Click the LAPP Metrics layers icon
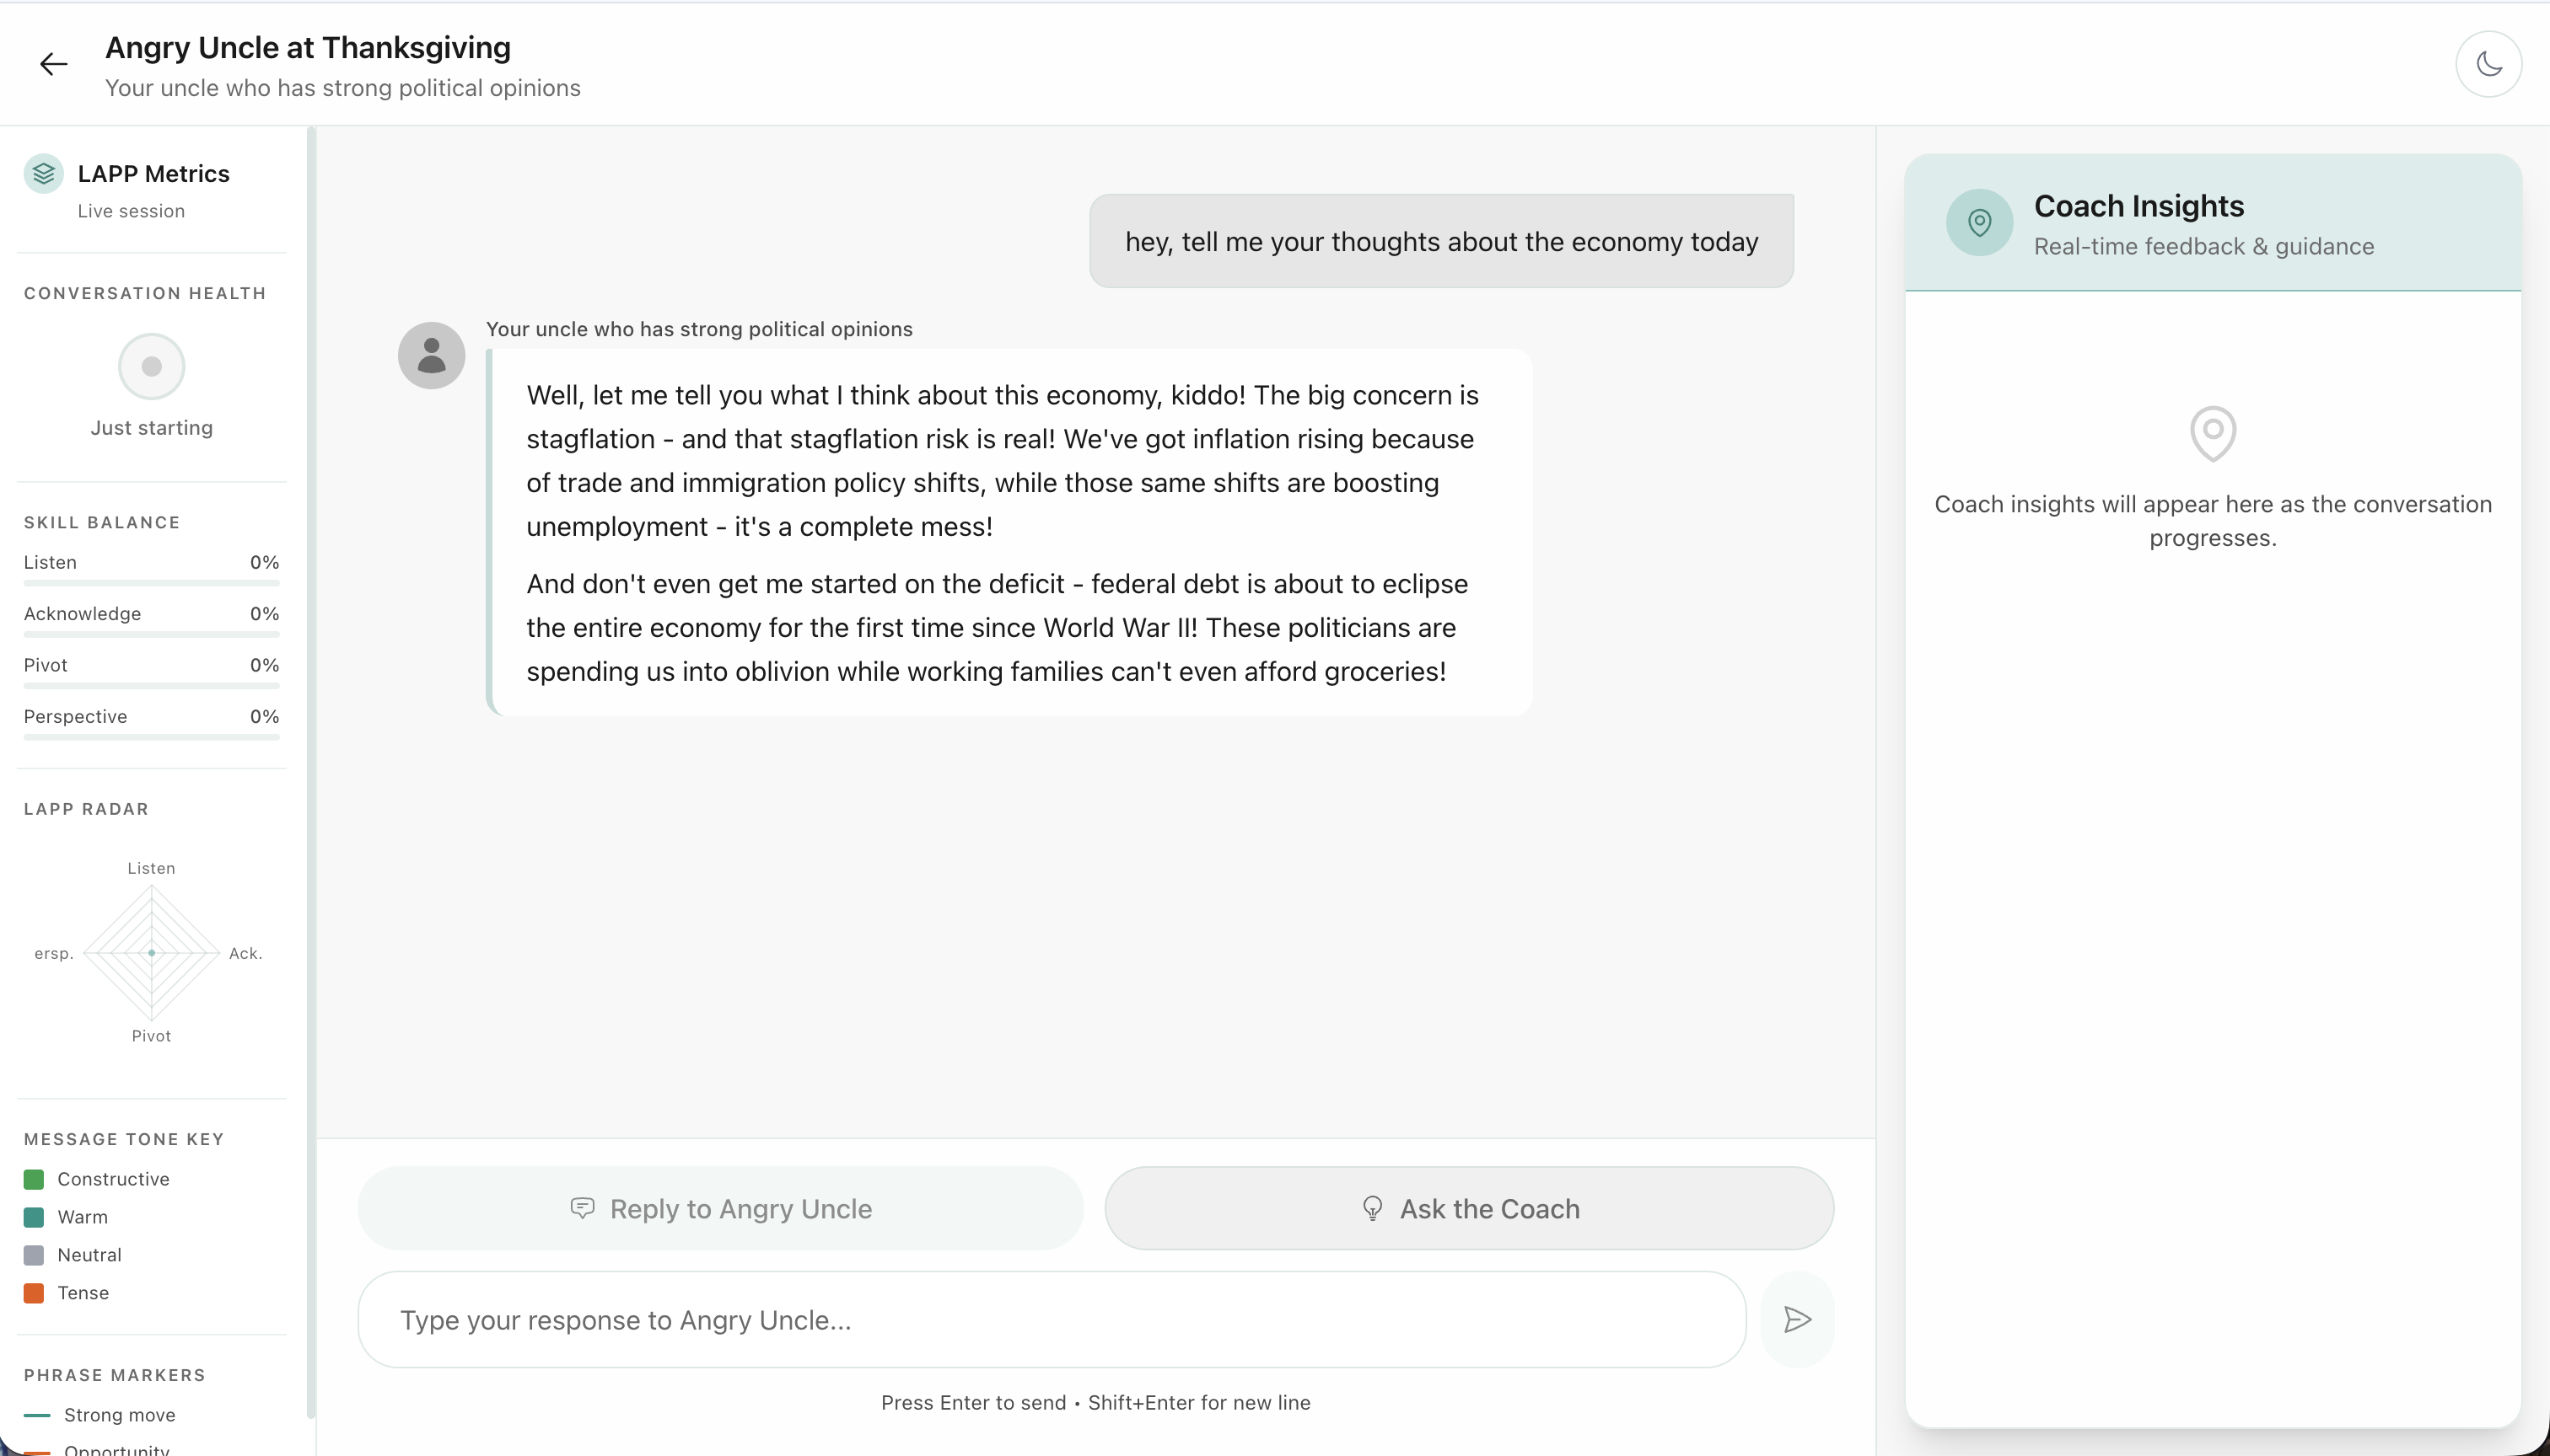Screen dimensions: 2550x1456 pos(43,174)
